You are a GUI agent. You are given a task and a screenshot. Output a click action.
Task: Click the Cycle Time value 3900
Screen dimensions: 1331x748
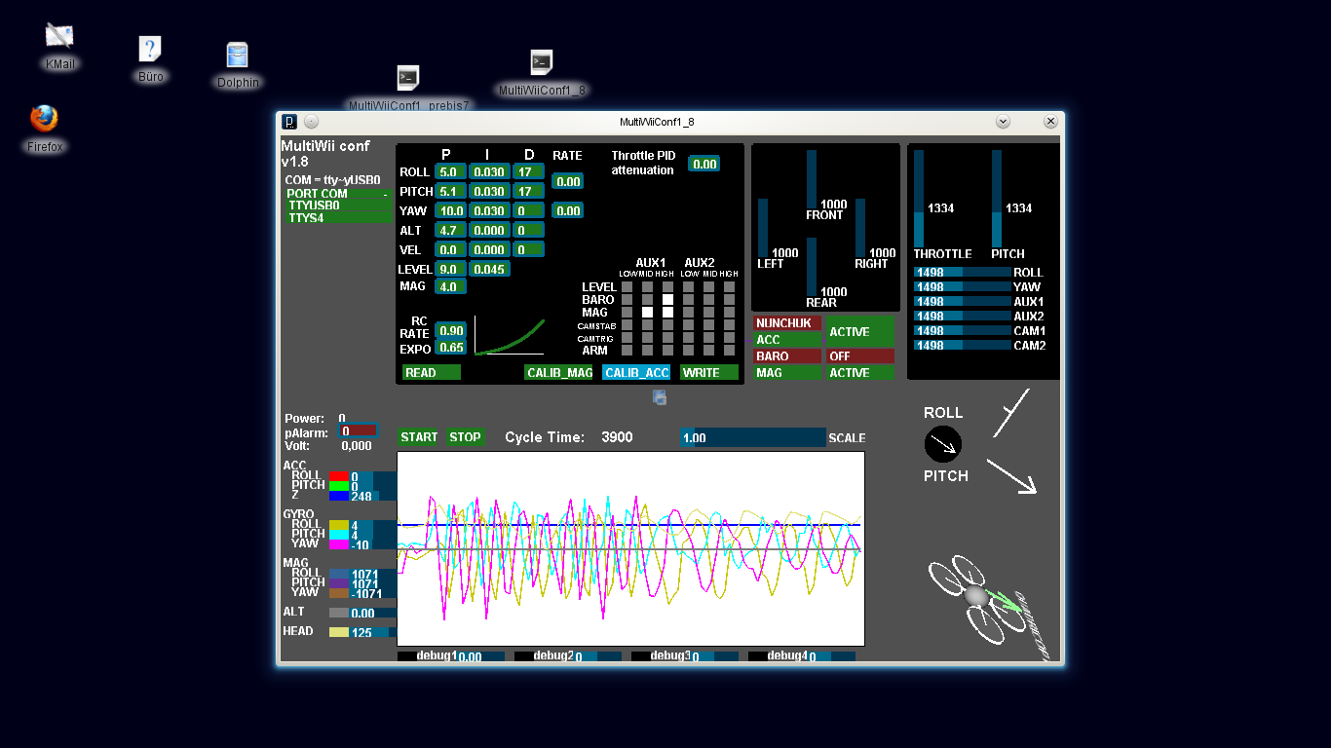click(617, 437)
